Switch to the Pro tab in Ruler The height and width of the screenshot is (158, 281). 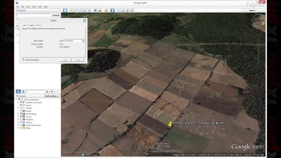[38, 25]
